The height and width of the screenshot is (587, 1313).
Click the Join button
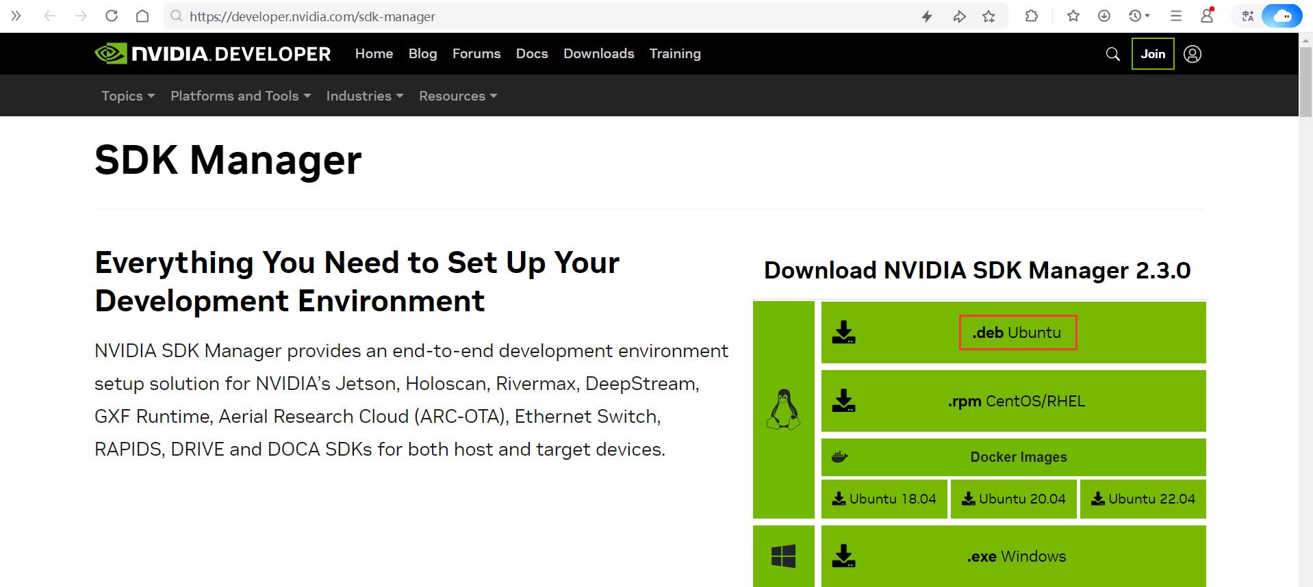click(1153, 54)
